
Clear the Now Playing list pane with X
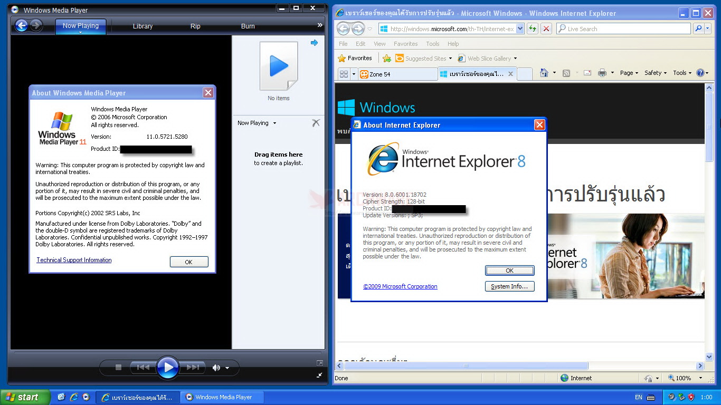point(316,123)
